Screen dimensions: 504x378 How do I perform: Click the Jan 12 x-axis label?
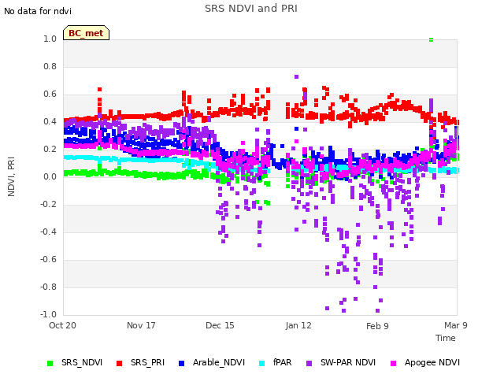click(298, 325)
